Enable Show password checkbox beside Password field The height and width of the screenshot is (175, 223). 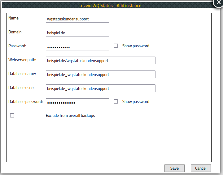tap(116, 46)
